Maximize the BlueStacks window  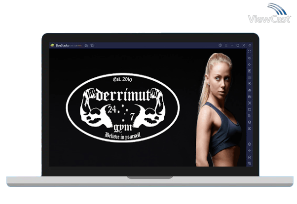238,45
